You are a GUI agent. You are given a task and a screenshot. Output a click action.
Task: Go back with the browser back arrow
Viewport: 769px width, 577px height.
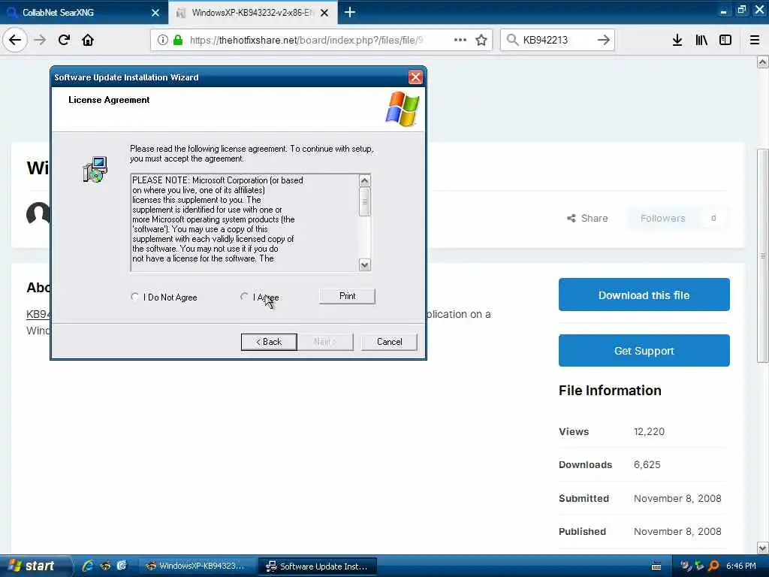[15, 40]
